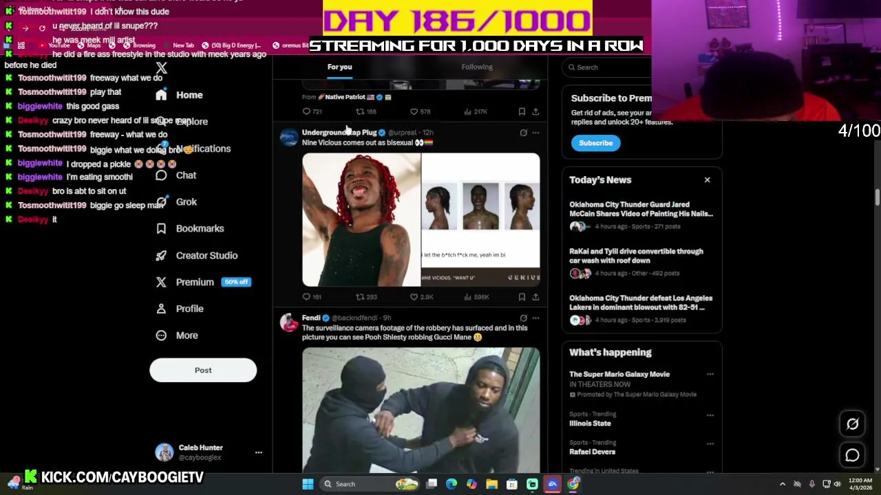Repost the Nine Vicious post
The height and width of the screenshot is (495, 881).
(366, 297)
